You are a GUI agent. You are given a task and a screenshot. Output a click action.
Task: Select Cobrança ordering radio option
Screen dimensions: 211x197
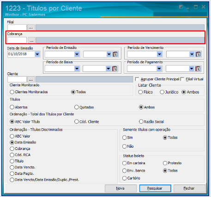coord(12,149)
